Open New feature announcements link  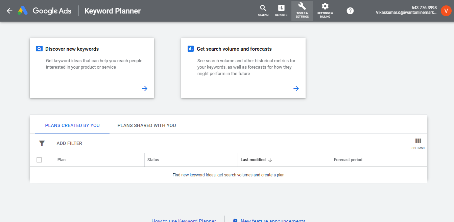(273, 221)
